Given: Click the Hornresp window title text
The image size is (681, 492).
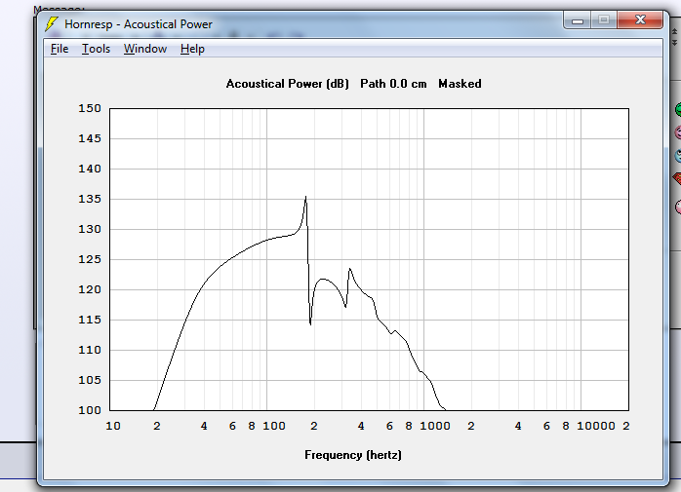Looking at the screenshot, I should [139, 24].
